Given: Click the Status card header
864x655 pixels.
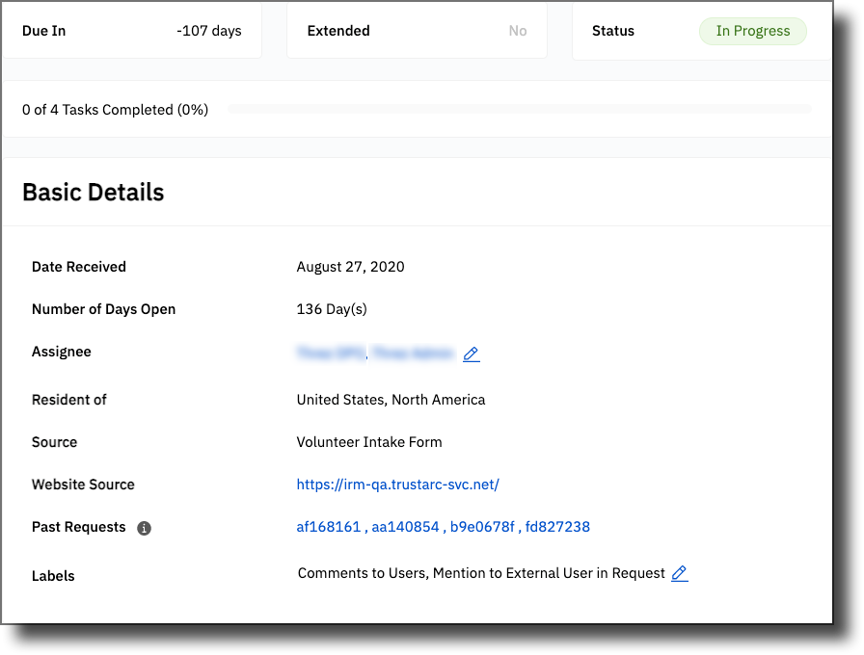Looking at the screenshot, I should click(613, 31).
